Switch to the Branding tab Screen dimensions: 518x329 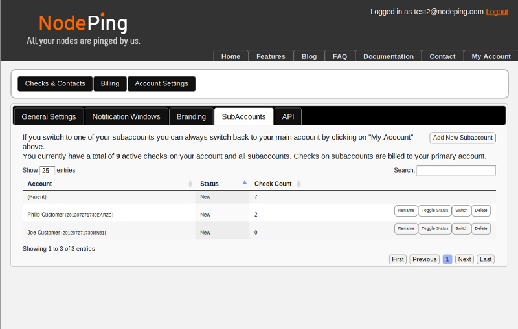191,117
